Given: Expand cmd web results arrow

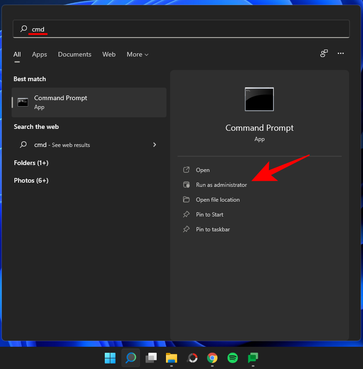Looking at the screenshot, I should point(154,145).
